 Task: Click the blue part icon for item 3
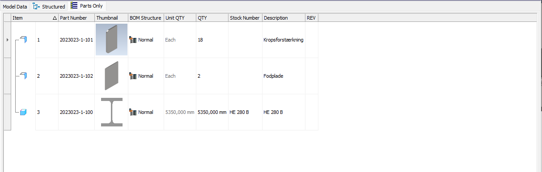coord(23,112)
